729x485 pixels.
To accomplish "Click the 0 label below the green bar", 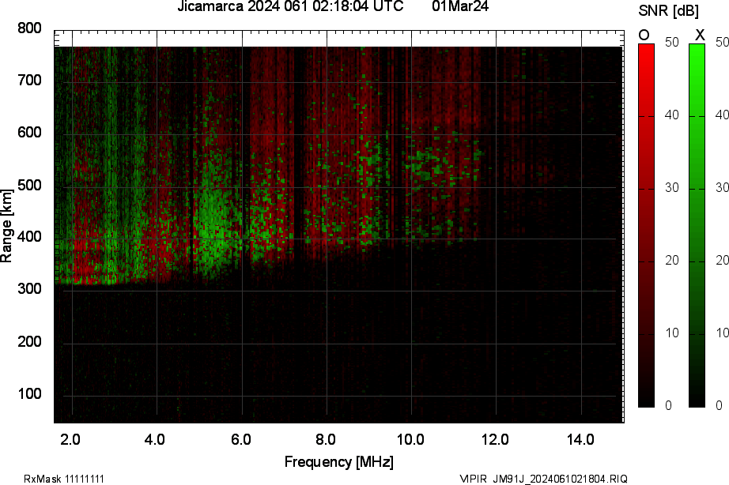I will (x=720, y=405).
